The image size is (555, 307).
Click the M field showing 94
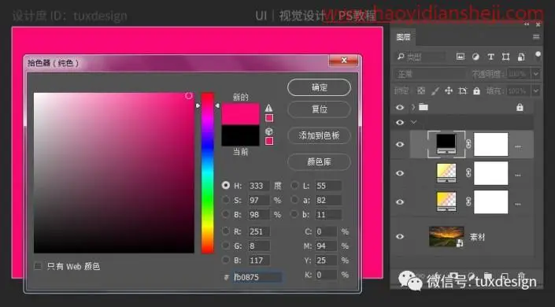pos(326,246)
